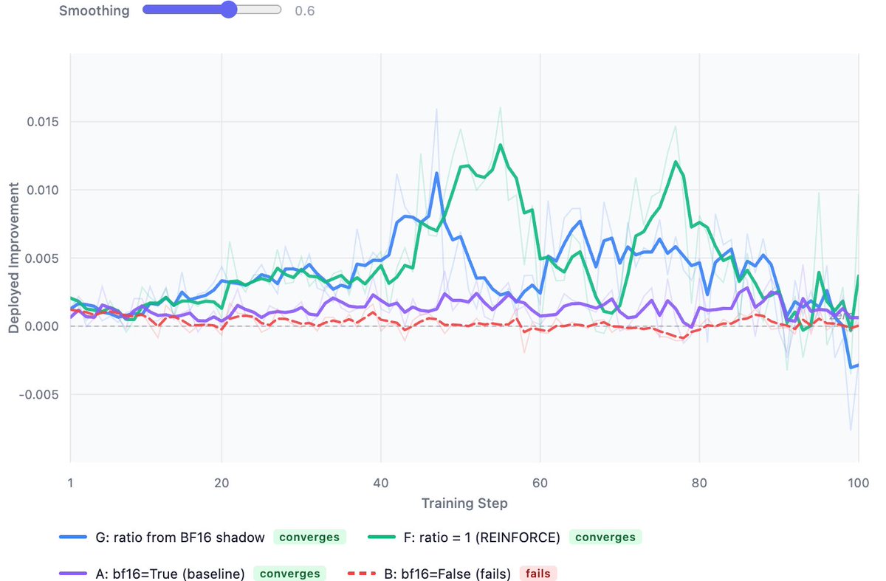Viewport: 886px width, 581px height.
Task: Click the red 'fails' badge
Action: coord(540,574)
